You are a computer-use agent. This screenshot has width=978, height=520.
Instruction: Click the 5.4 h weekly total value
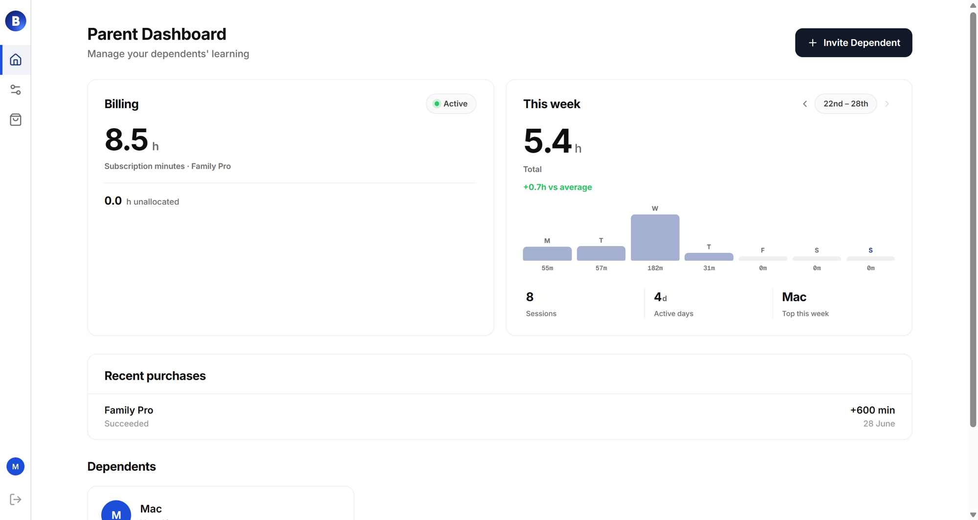click(x=553, y=141)
